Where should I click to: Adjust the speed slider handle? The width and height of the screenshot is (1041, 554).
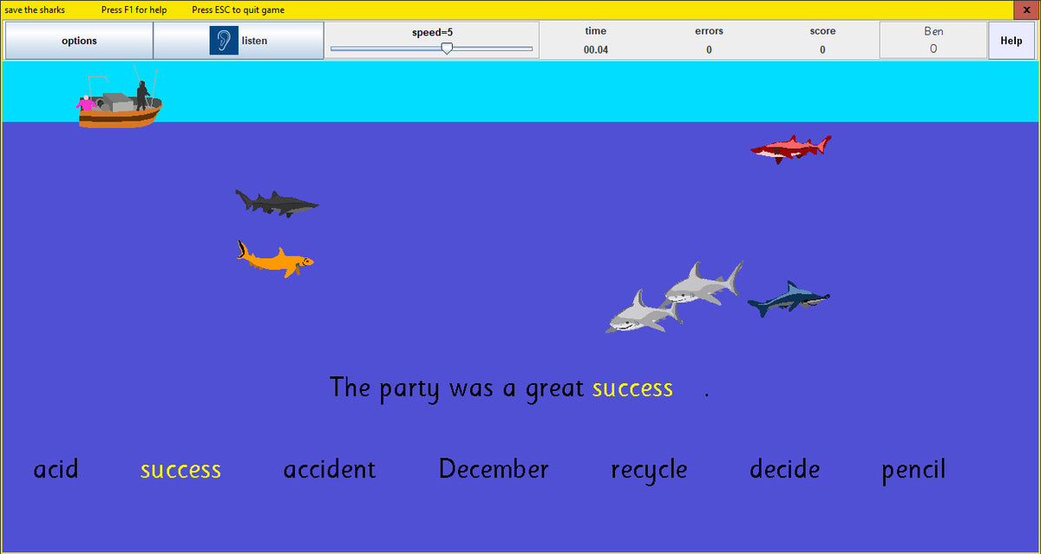(x=447, y=49)
